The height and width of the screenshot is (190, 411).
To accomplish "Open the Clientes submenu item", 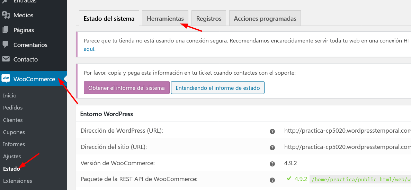I will pos(13,120).
